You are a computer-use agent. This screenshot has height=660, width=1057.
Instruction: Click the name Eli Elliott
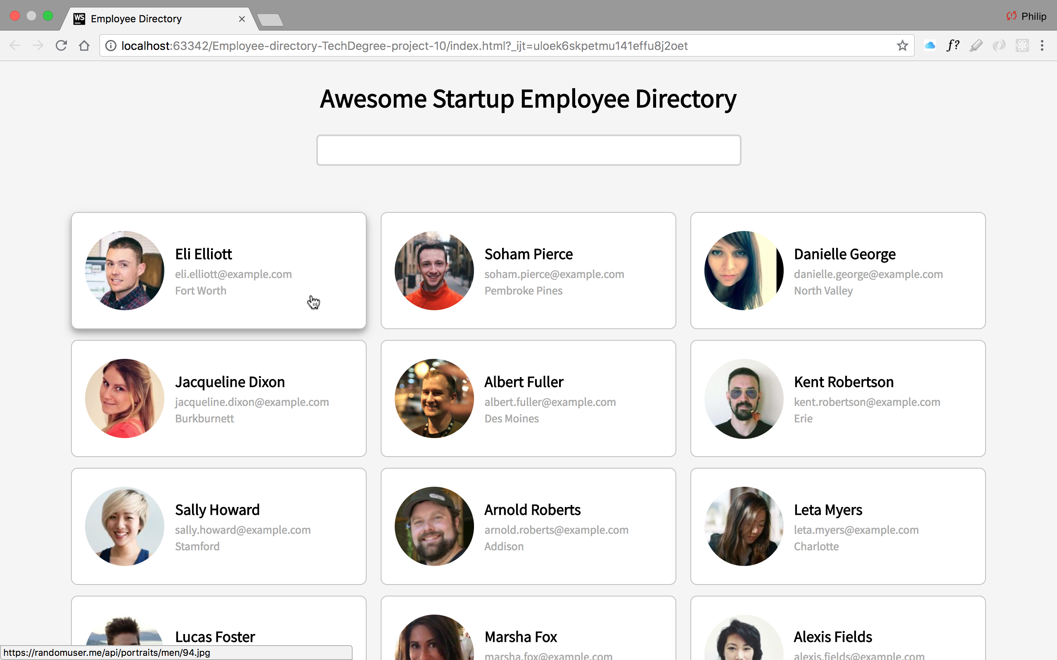point(204,254)
